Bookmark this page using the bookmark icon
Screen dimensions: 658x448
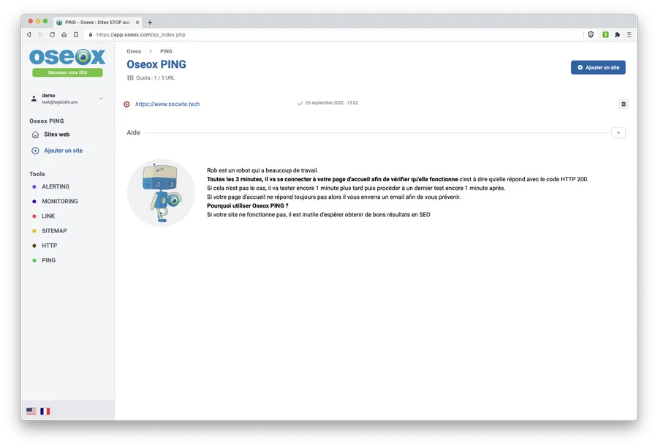click(76, 35)
